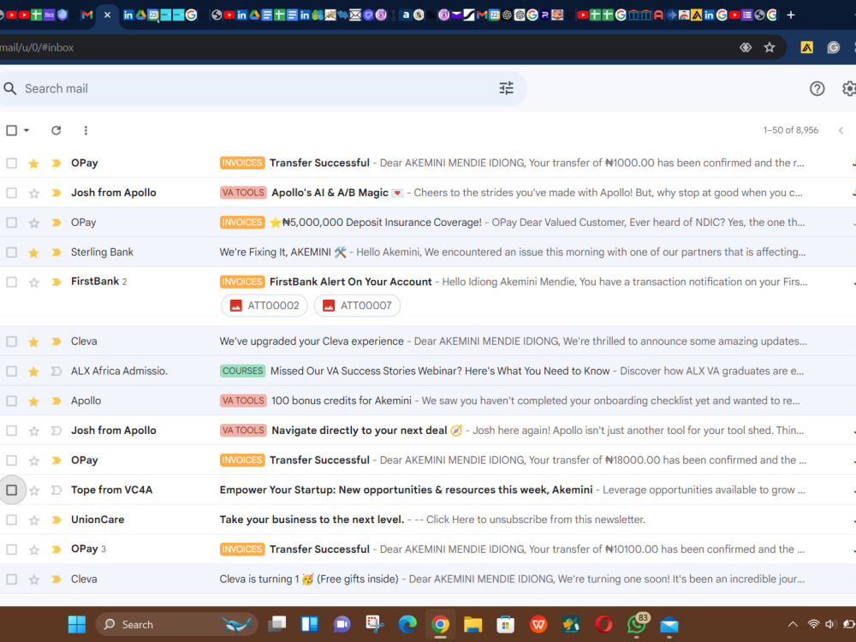Open the OPay ₦18000.00 Transfer Successful email
856x642 pixels.
click(428, 461)
